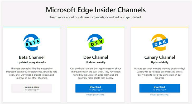Download the Dev Channel for Windows 10
Image resolution: width=192 pixels, height=104 pixels.
point(96,88)
